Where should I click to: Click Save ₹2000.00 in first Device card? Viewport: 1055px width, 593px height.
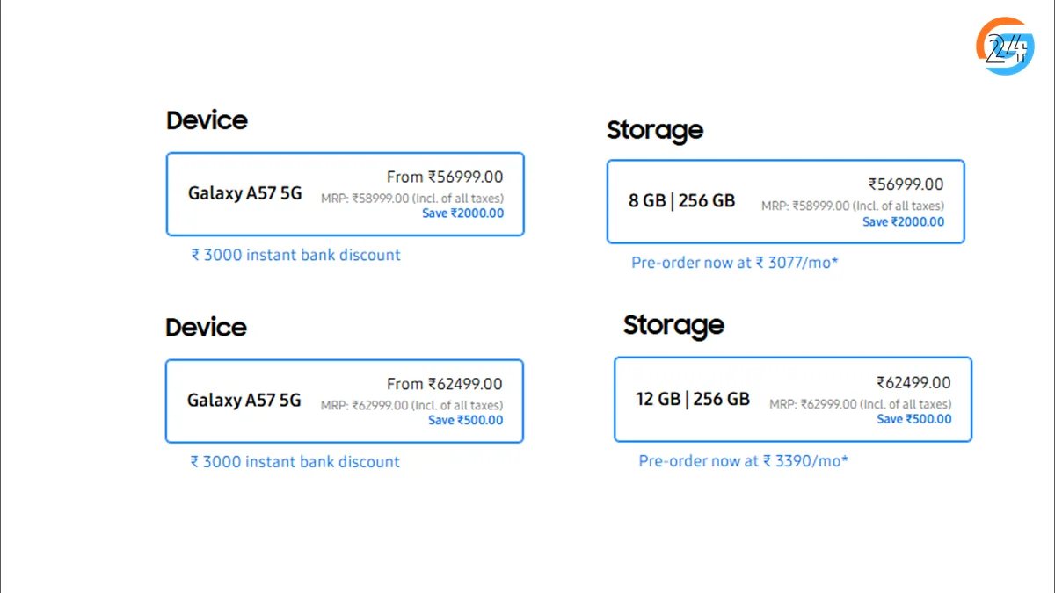[x=462, y=213]
